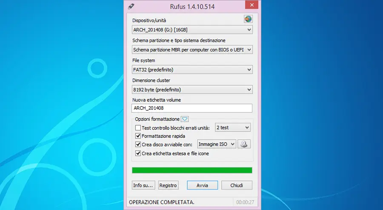The image size is (383, 210).
Task: Click the OPERAZIONE COMPLETATA status text
Action: click(161, 202)
